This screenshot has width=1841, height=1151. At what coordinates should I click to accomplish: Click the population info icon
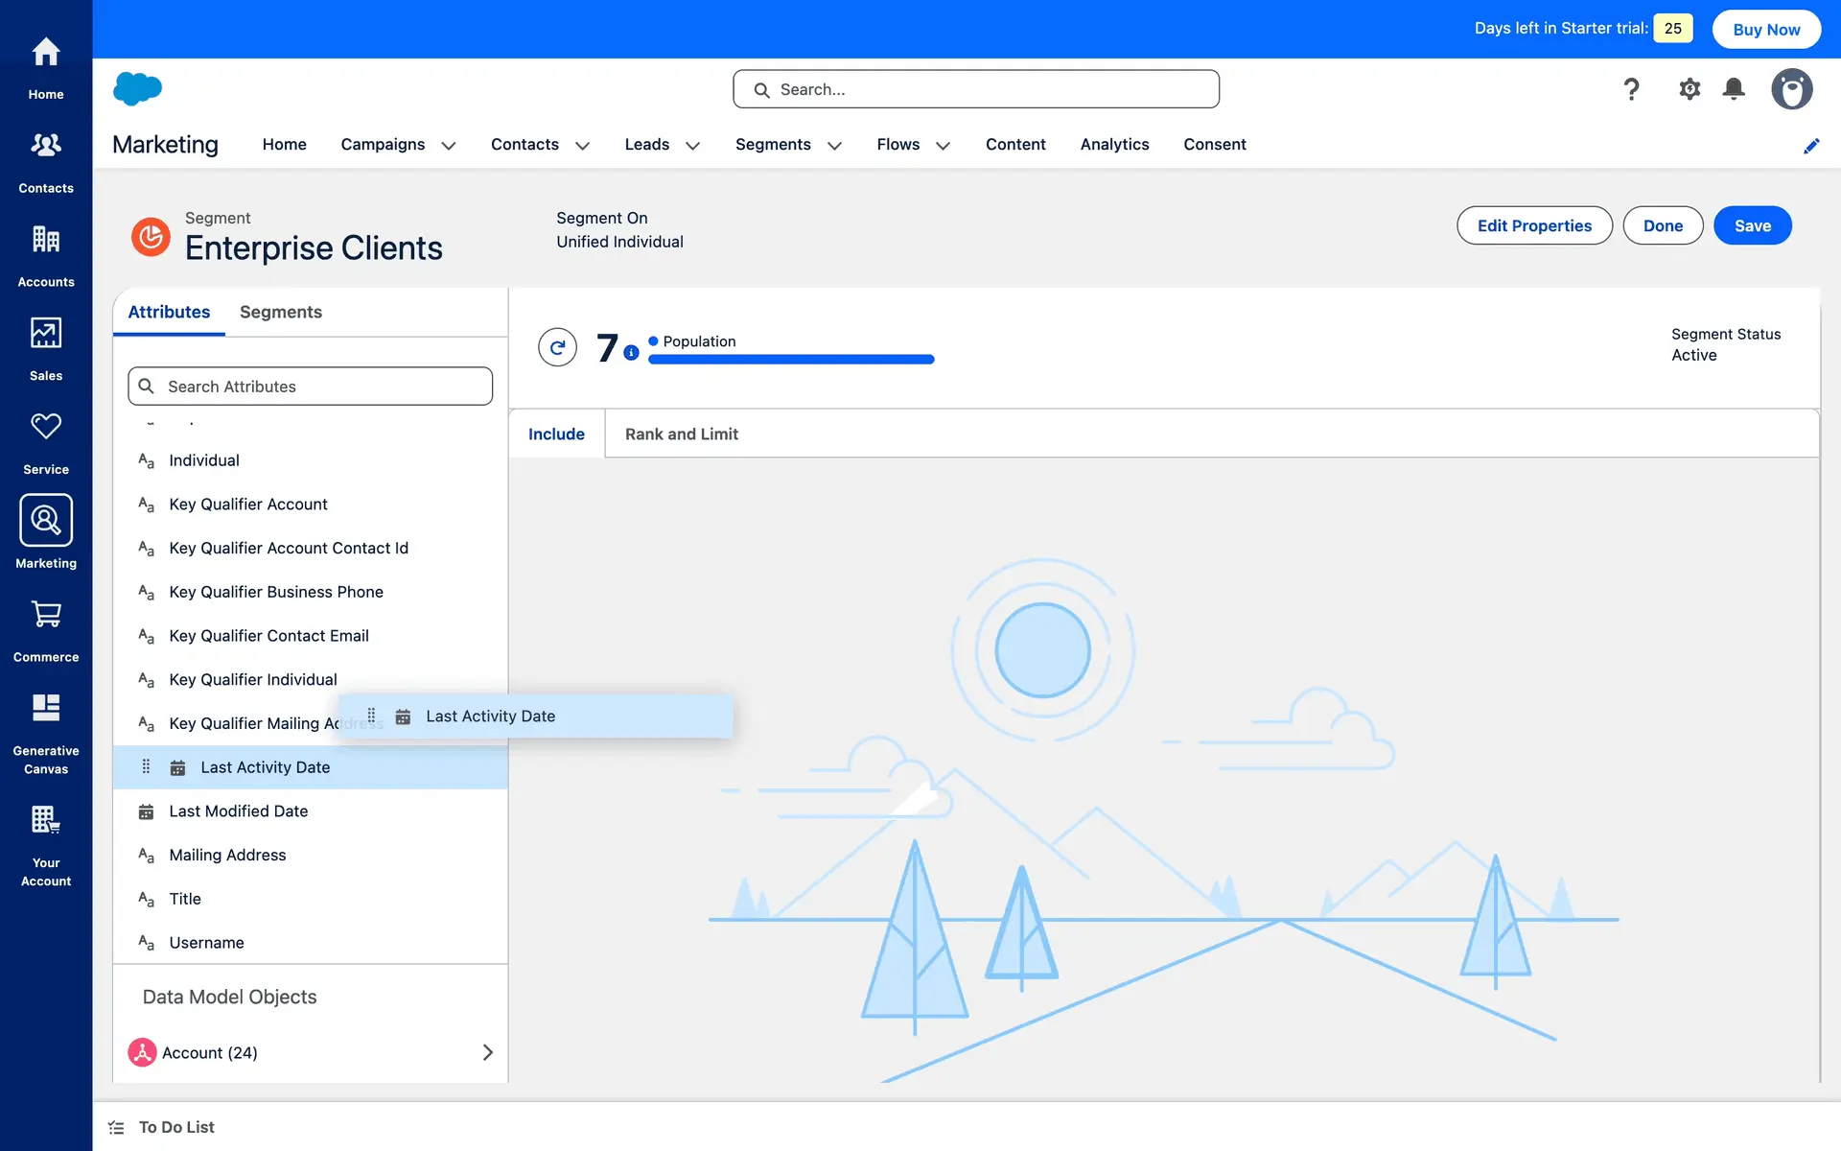click(631, 353)
